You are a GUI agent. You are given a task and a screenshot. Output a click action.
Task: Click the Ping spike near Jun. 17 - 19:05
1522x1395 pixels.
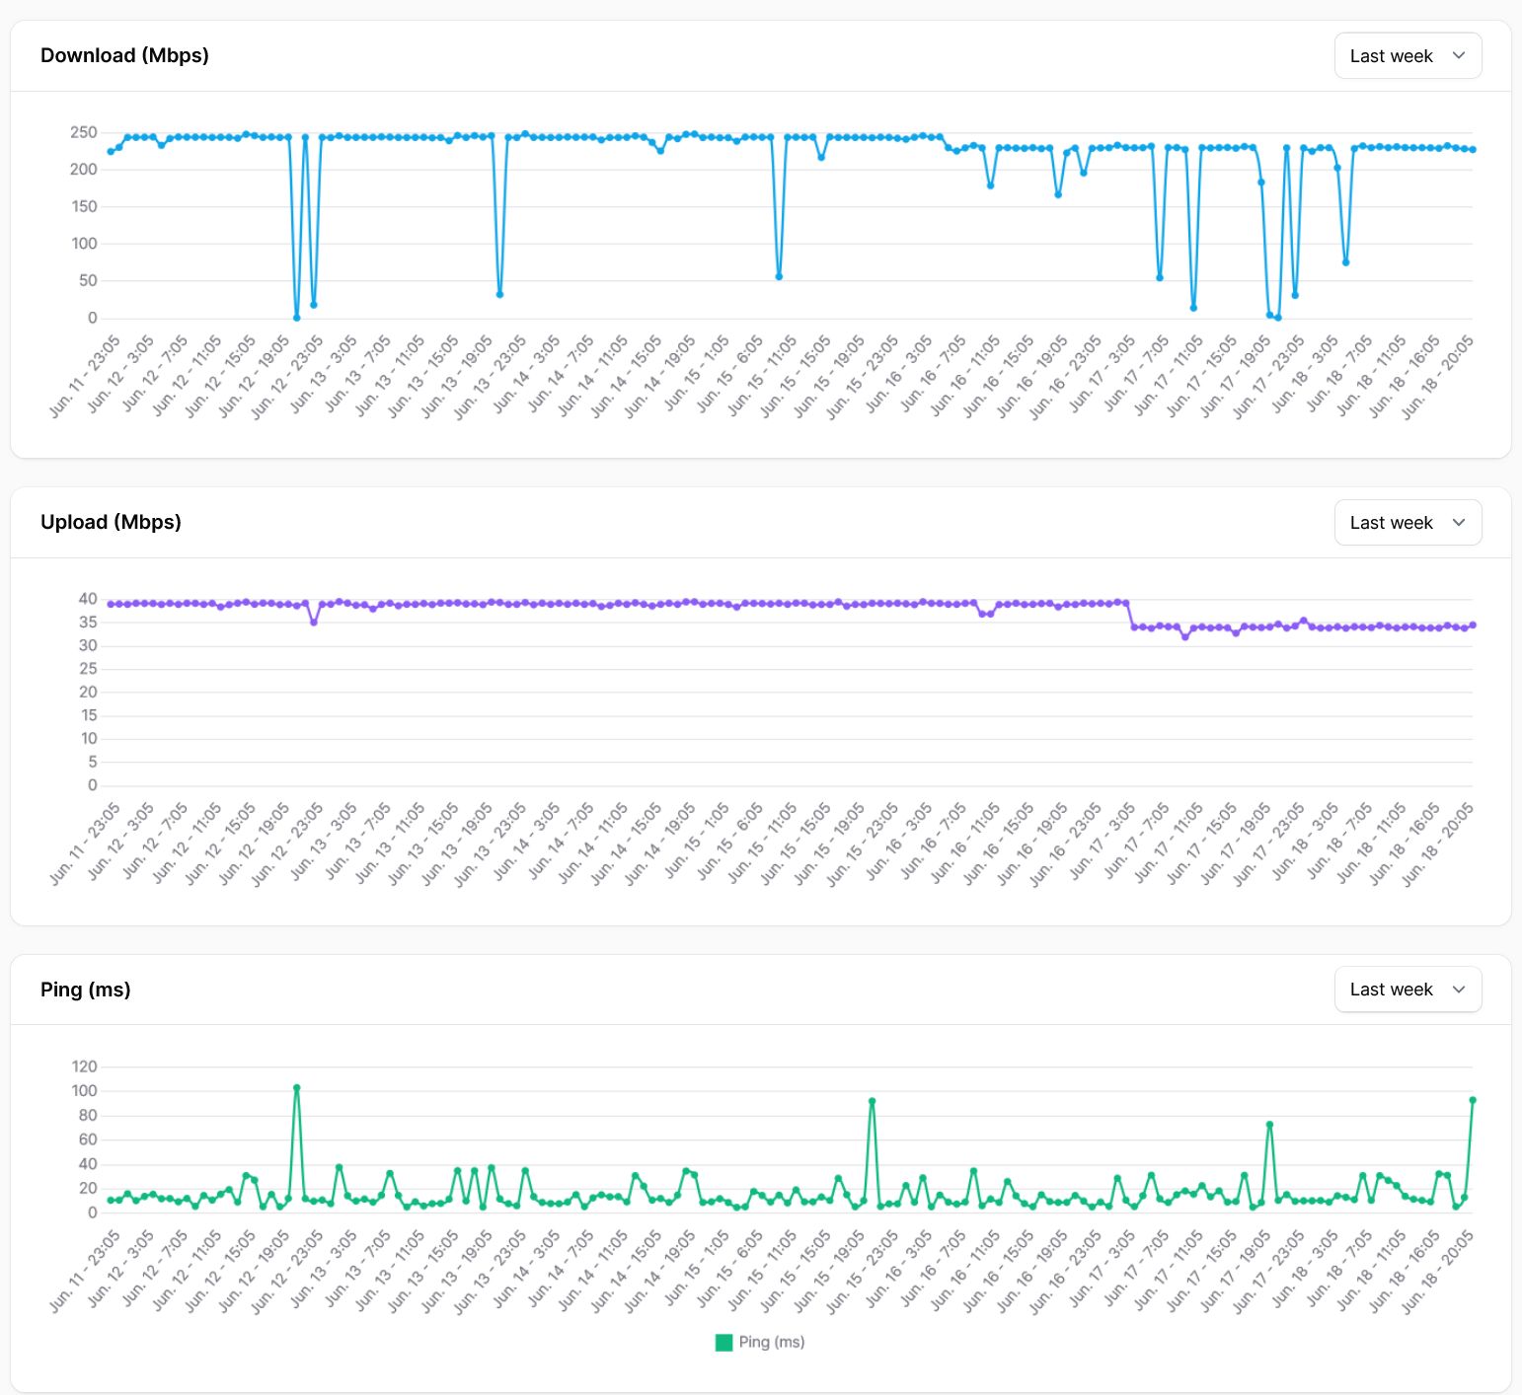[1269, 1125]
